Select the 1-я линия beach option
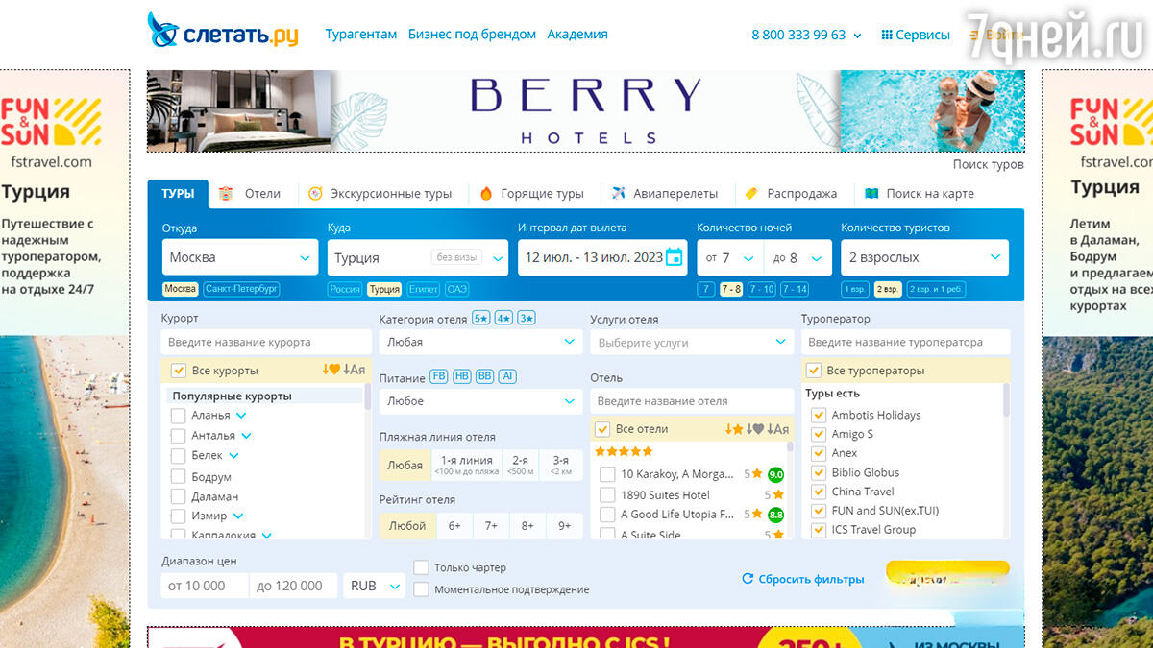 [x=467, y=466]
